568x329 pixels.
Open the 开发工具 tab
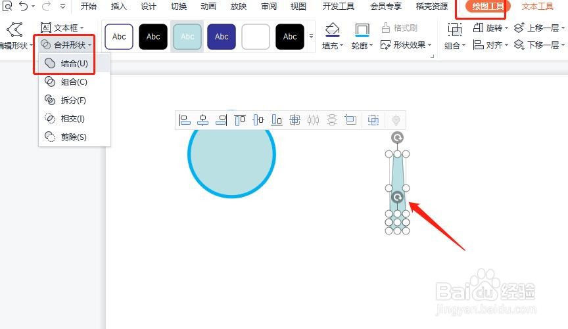[x=339, y=6]
